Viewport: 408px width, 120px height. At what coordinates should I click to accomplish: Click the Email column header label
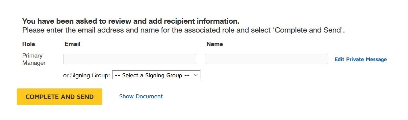(x=72, y=44)
